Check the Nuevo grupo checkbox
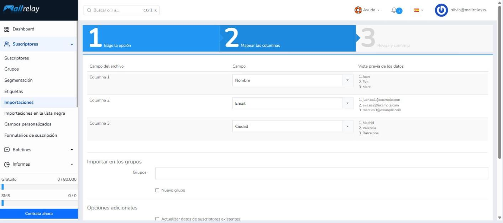Screen dimensions: 503x223 (x=157, y=190)
